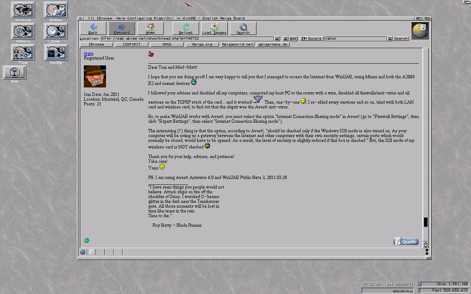Add current page to hotlist
This screenshot has height=294, width=471.
(293, 39)
